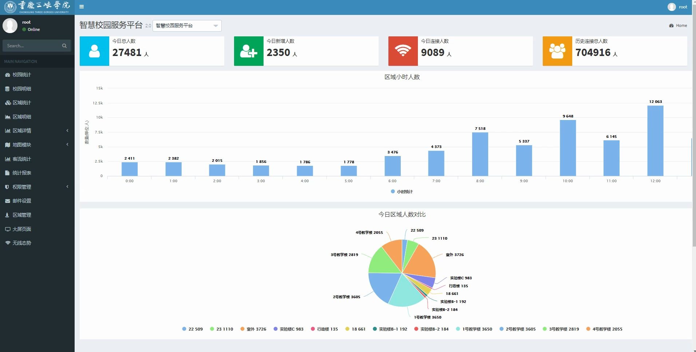Screen dimensions: 696x352
Task: Open 校园明细 in the sidebar
Action: (x=37, y=89)
